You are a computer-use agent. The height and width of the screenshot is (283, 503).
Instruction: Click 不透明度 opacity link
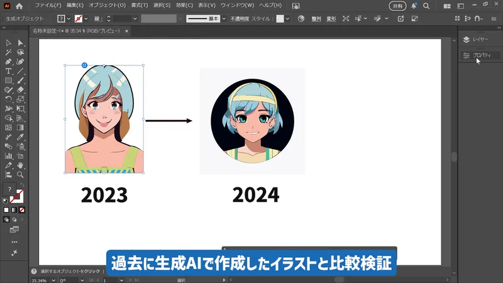[240, 19]
